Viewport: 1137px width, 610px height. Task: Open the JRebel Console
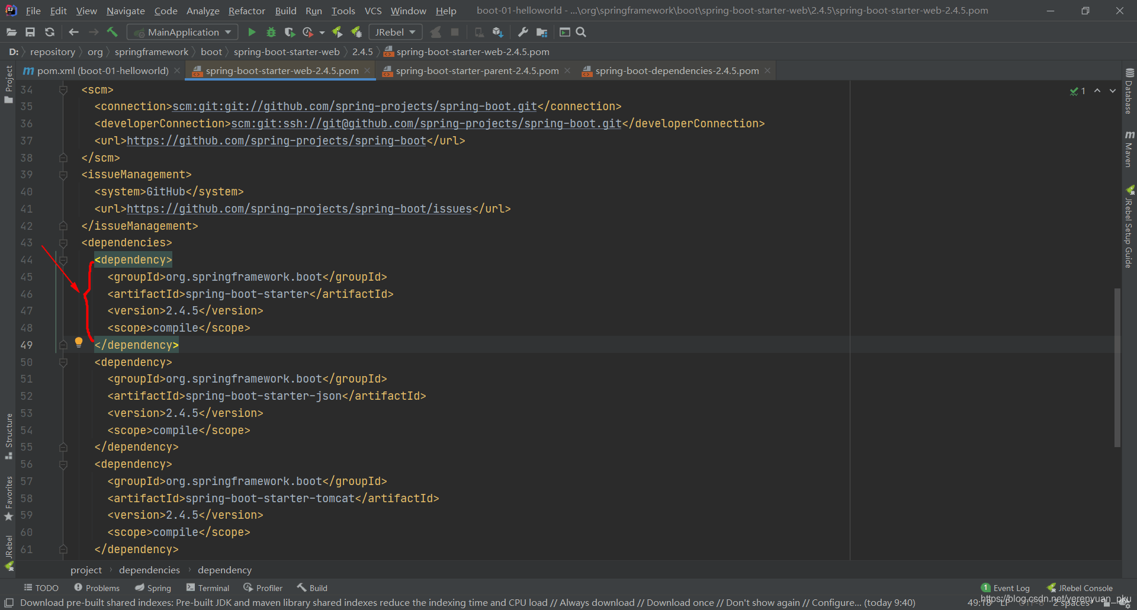[x=1080, y=588]
